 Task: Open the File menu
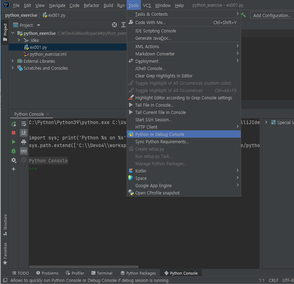click(16, 6)
